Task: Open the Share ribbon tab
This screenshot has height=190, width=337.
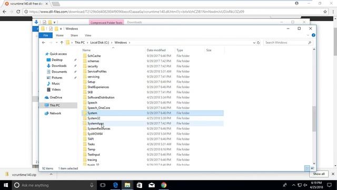Action: (74, 35)
